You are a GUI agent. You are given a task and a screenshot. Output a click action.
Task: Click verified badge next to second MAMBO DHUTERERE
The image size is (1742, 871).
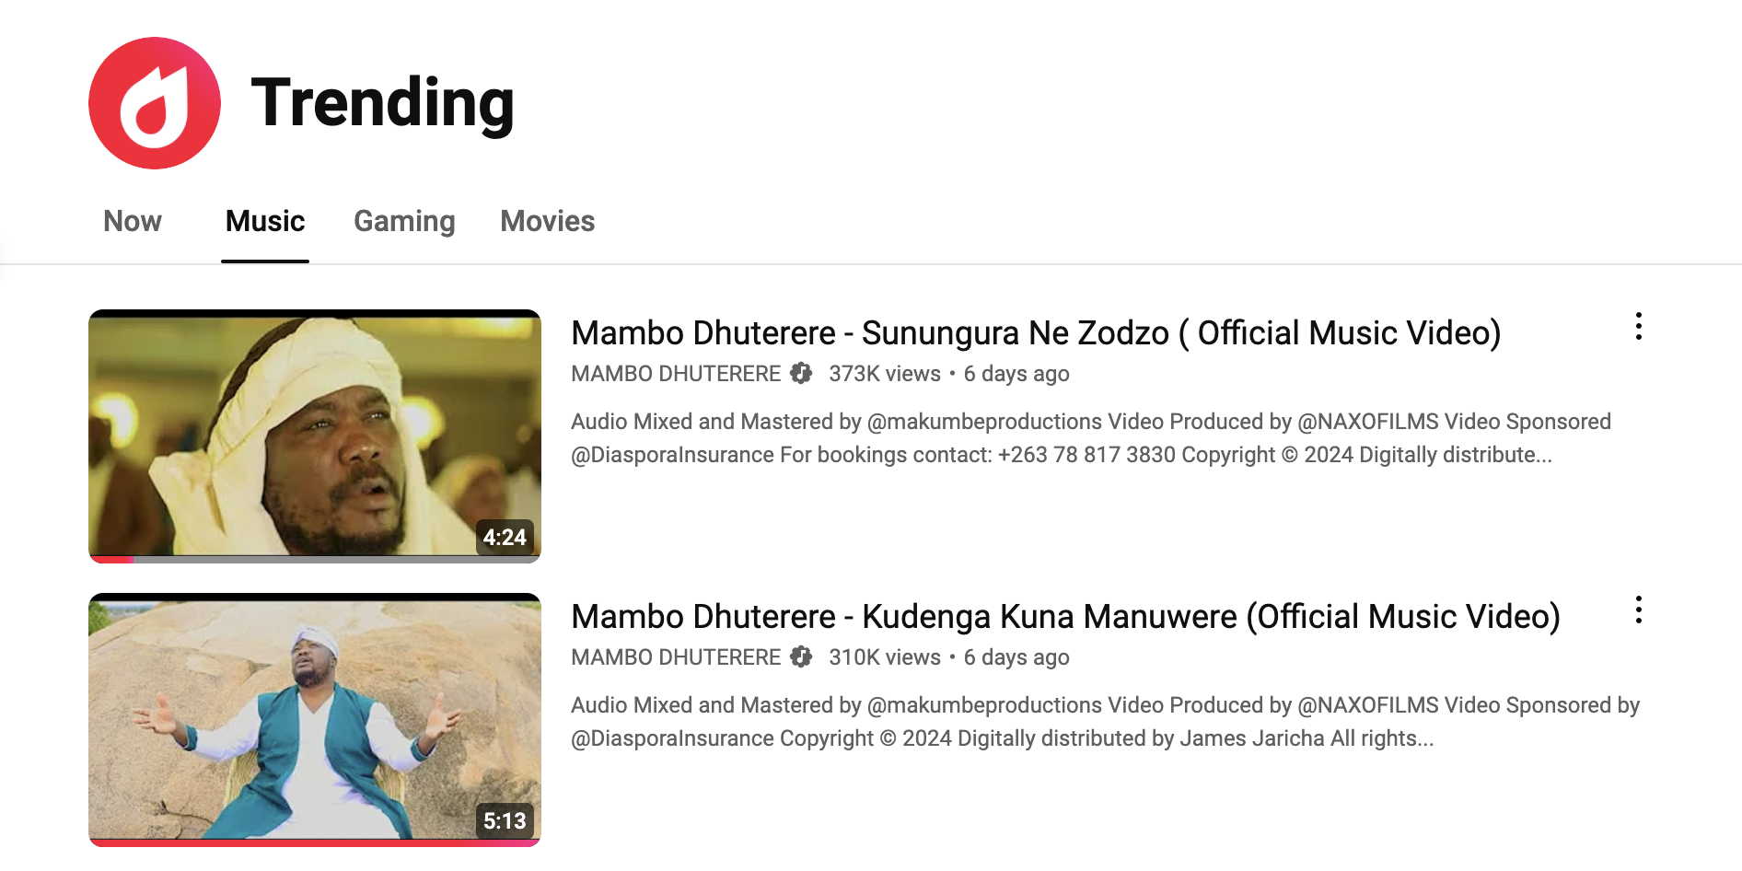801,656
